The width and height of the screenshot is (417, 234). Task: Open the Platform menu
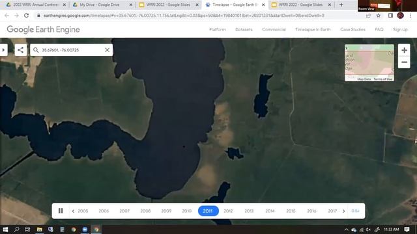pyautogui.click(x=217, y=29)
